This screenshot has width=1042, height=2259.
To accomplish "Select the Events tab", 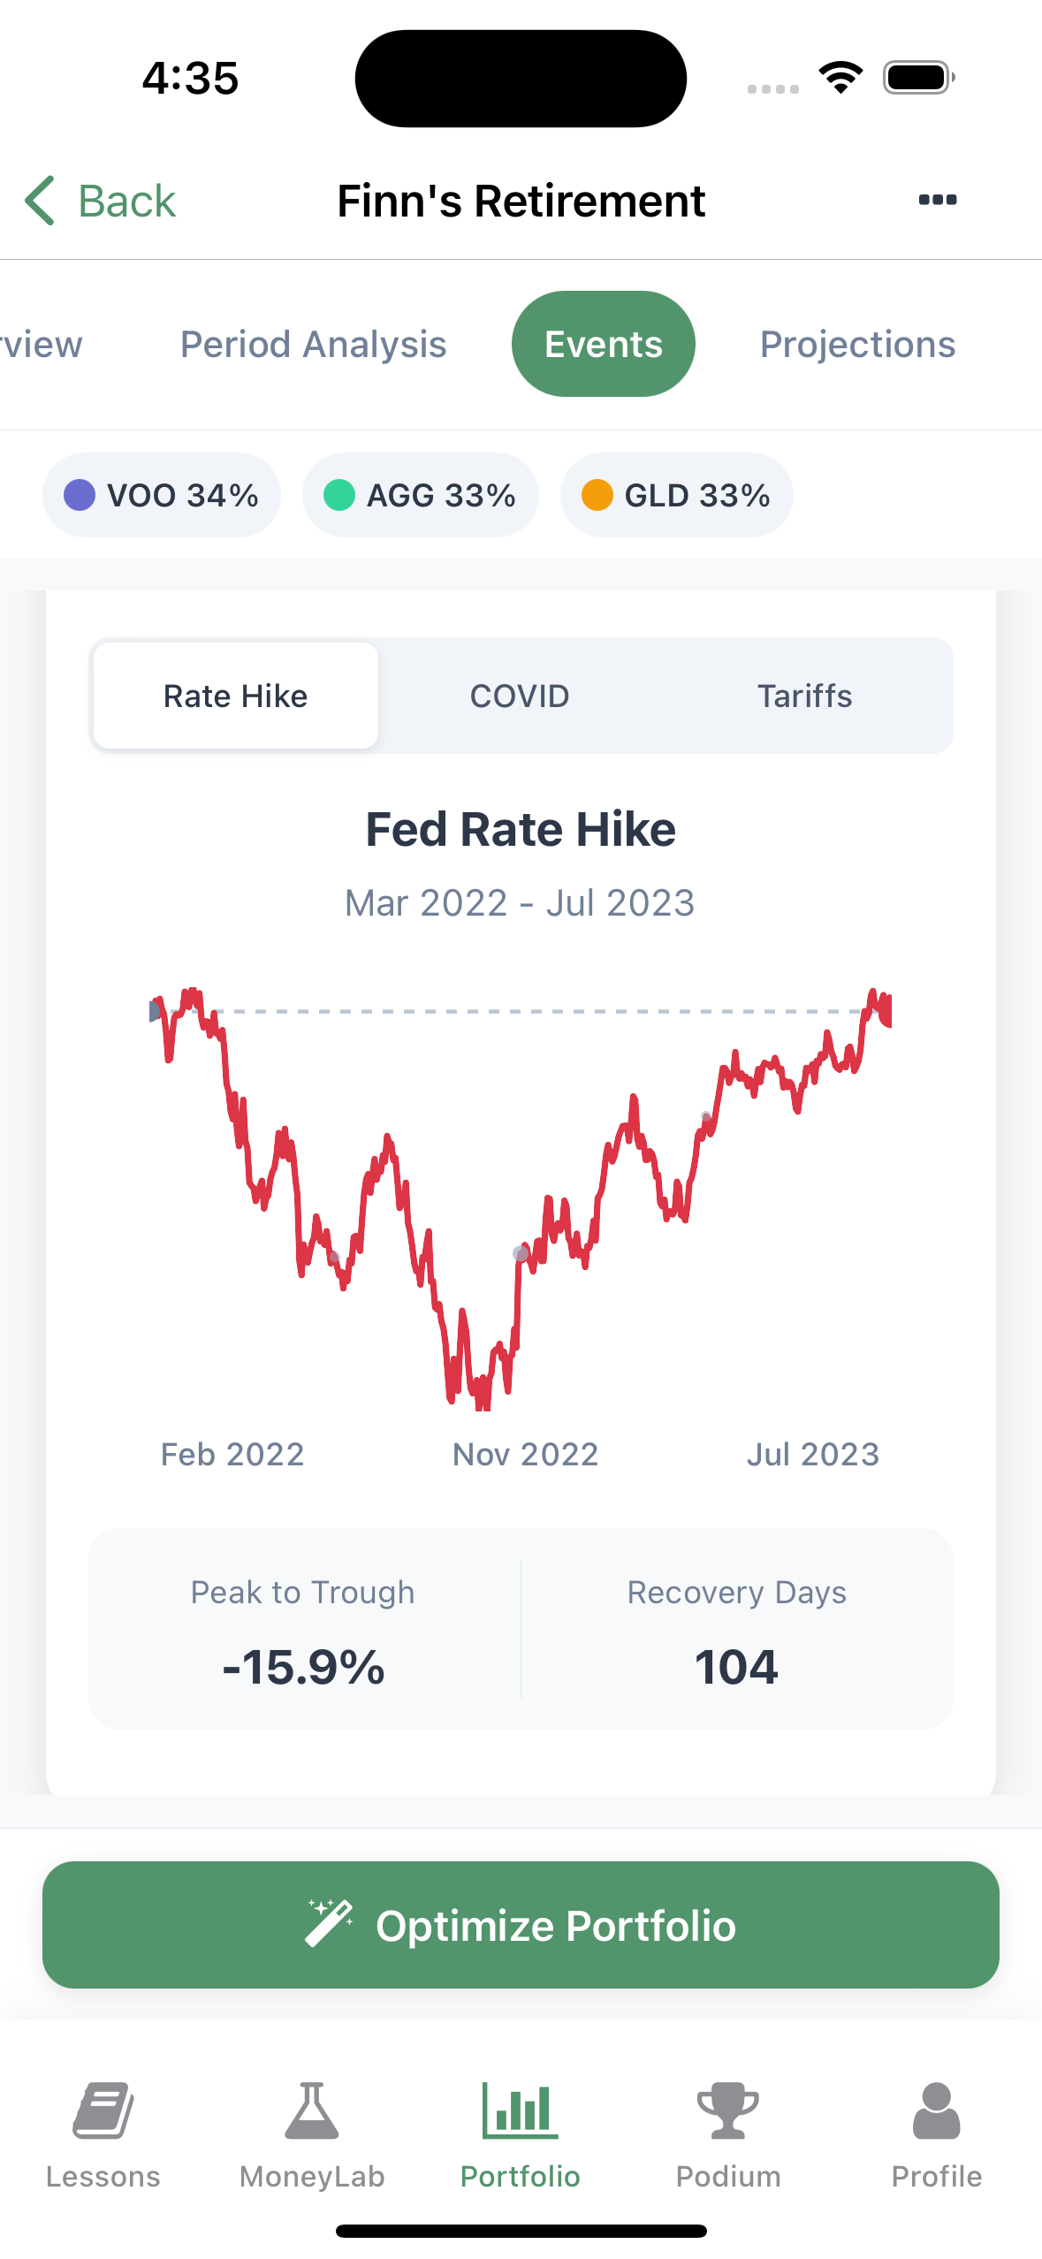I will tap(604, 345).
